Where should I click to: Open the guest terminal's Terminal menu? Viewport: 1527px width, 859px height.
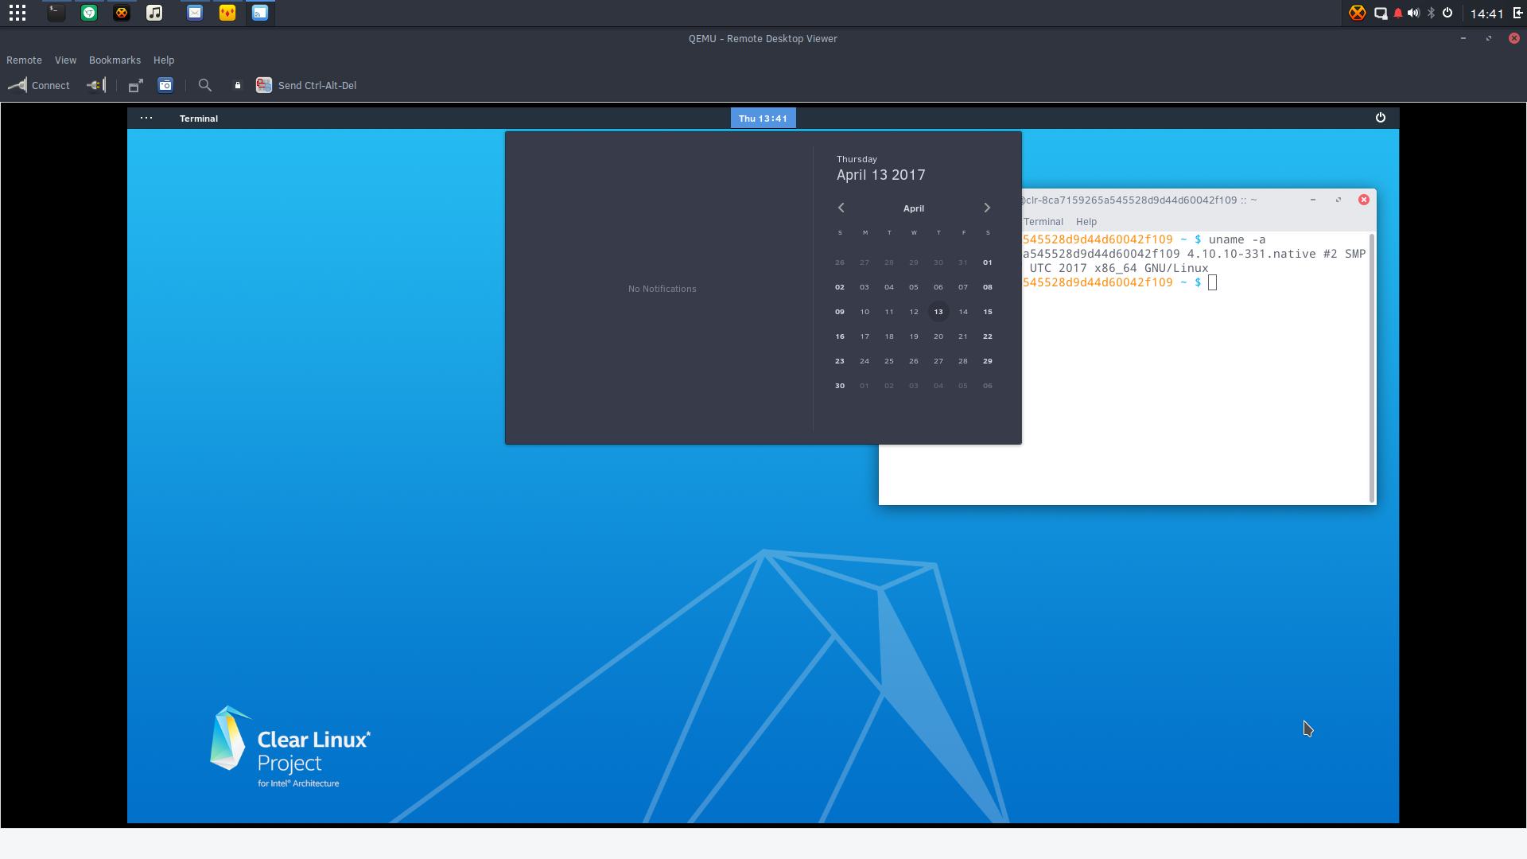click(1043, 222)
